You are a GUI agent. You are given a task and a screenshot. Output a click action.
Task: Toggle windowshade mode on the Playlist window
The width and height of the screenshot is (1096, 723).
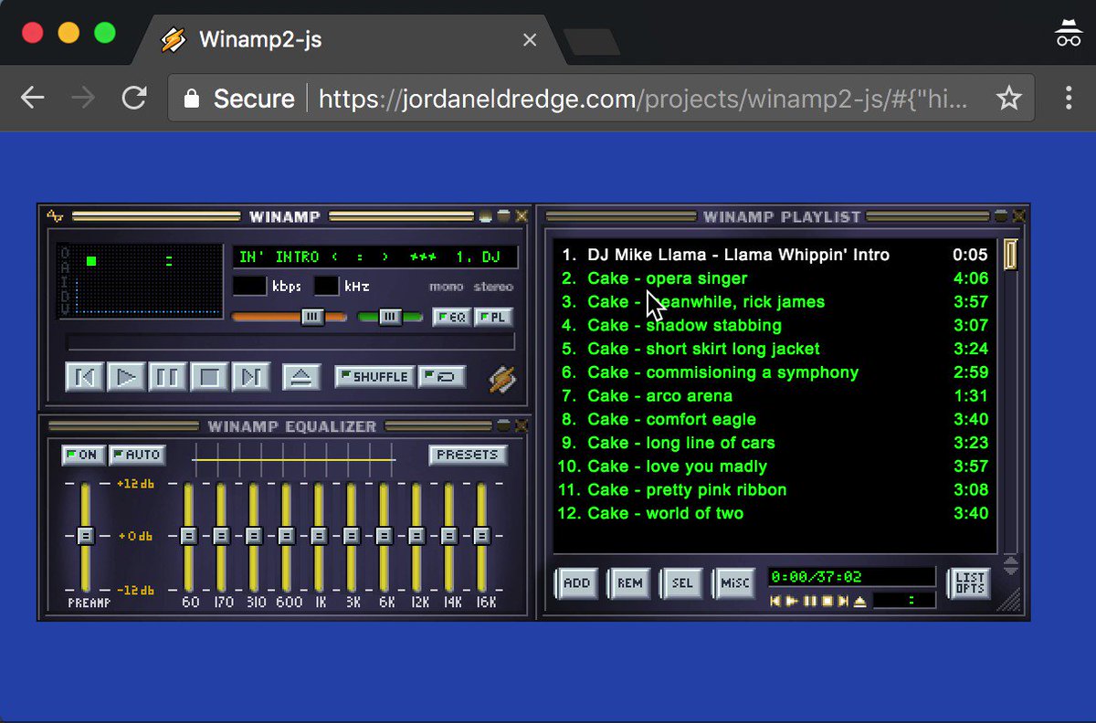coord(1001,216)
